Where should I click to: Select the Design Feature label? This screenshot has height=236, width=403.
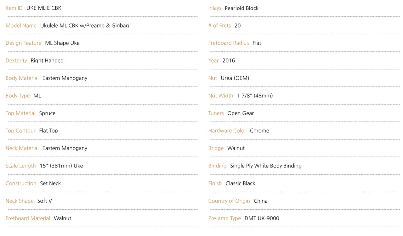pyautogui.click(x=23, y=43)
